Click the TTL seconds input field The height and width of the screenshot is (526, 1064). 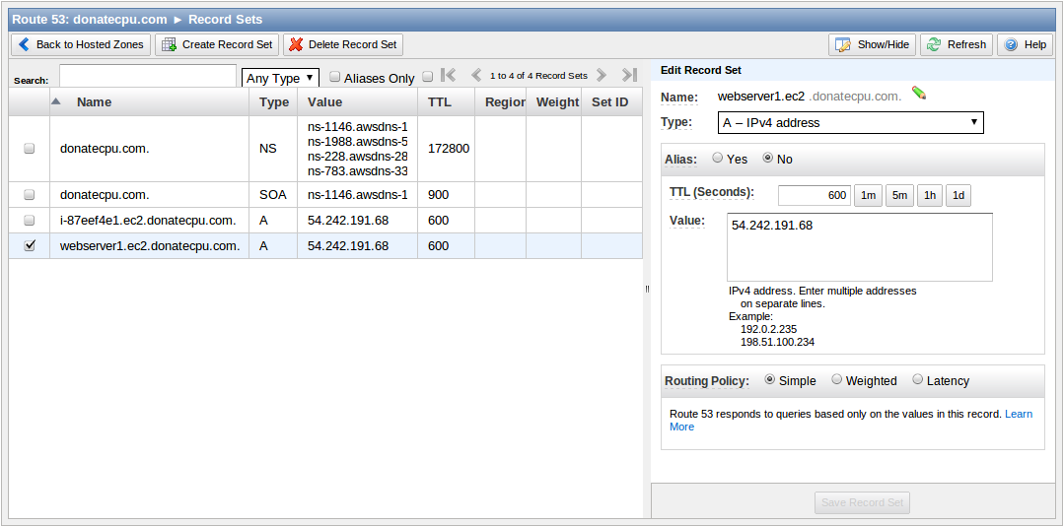coord(815,195)
